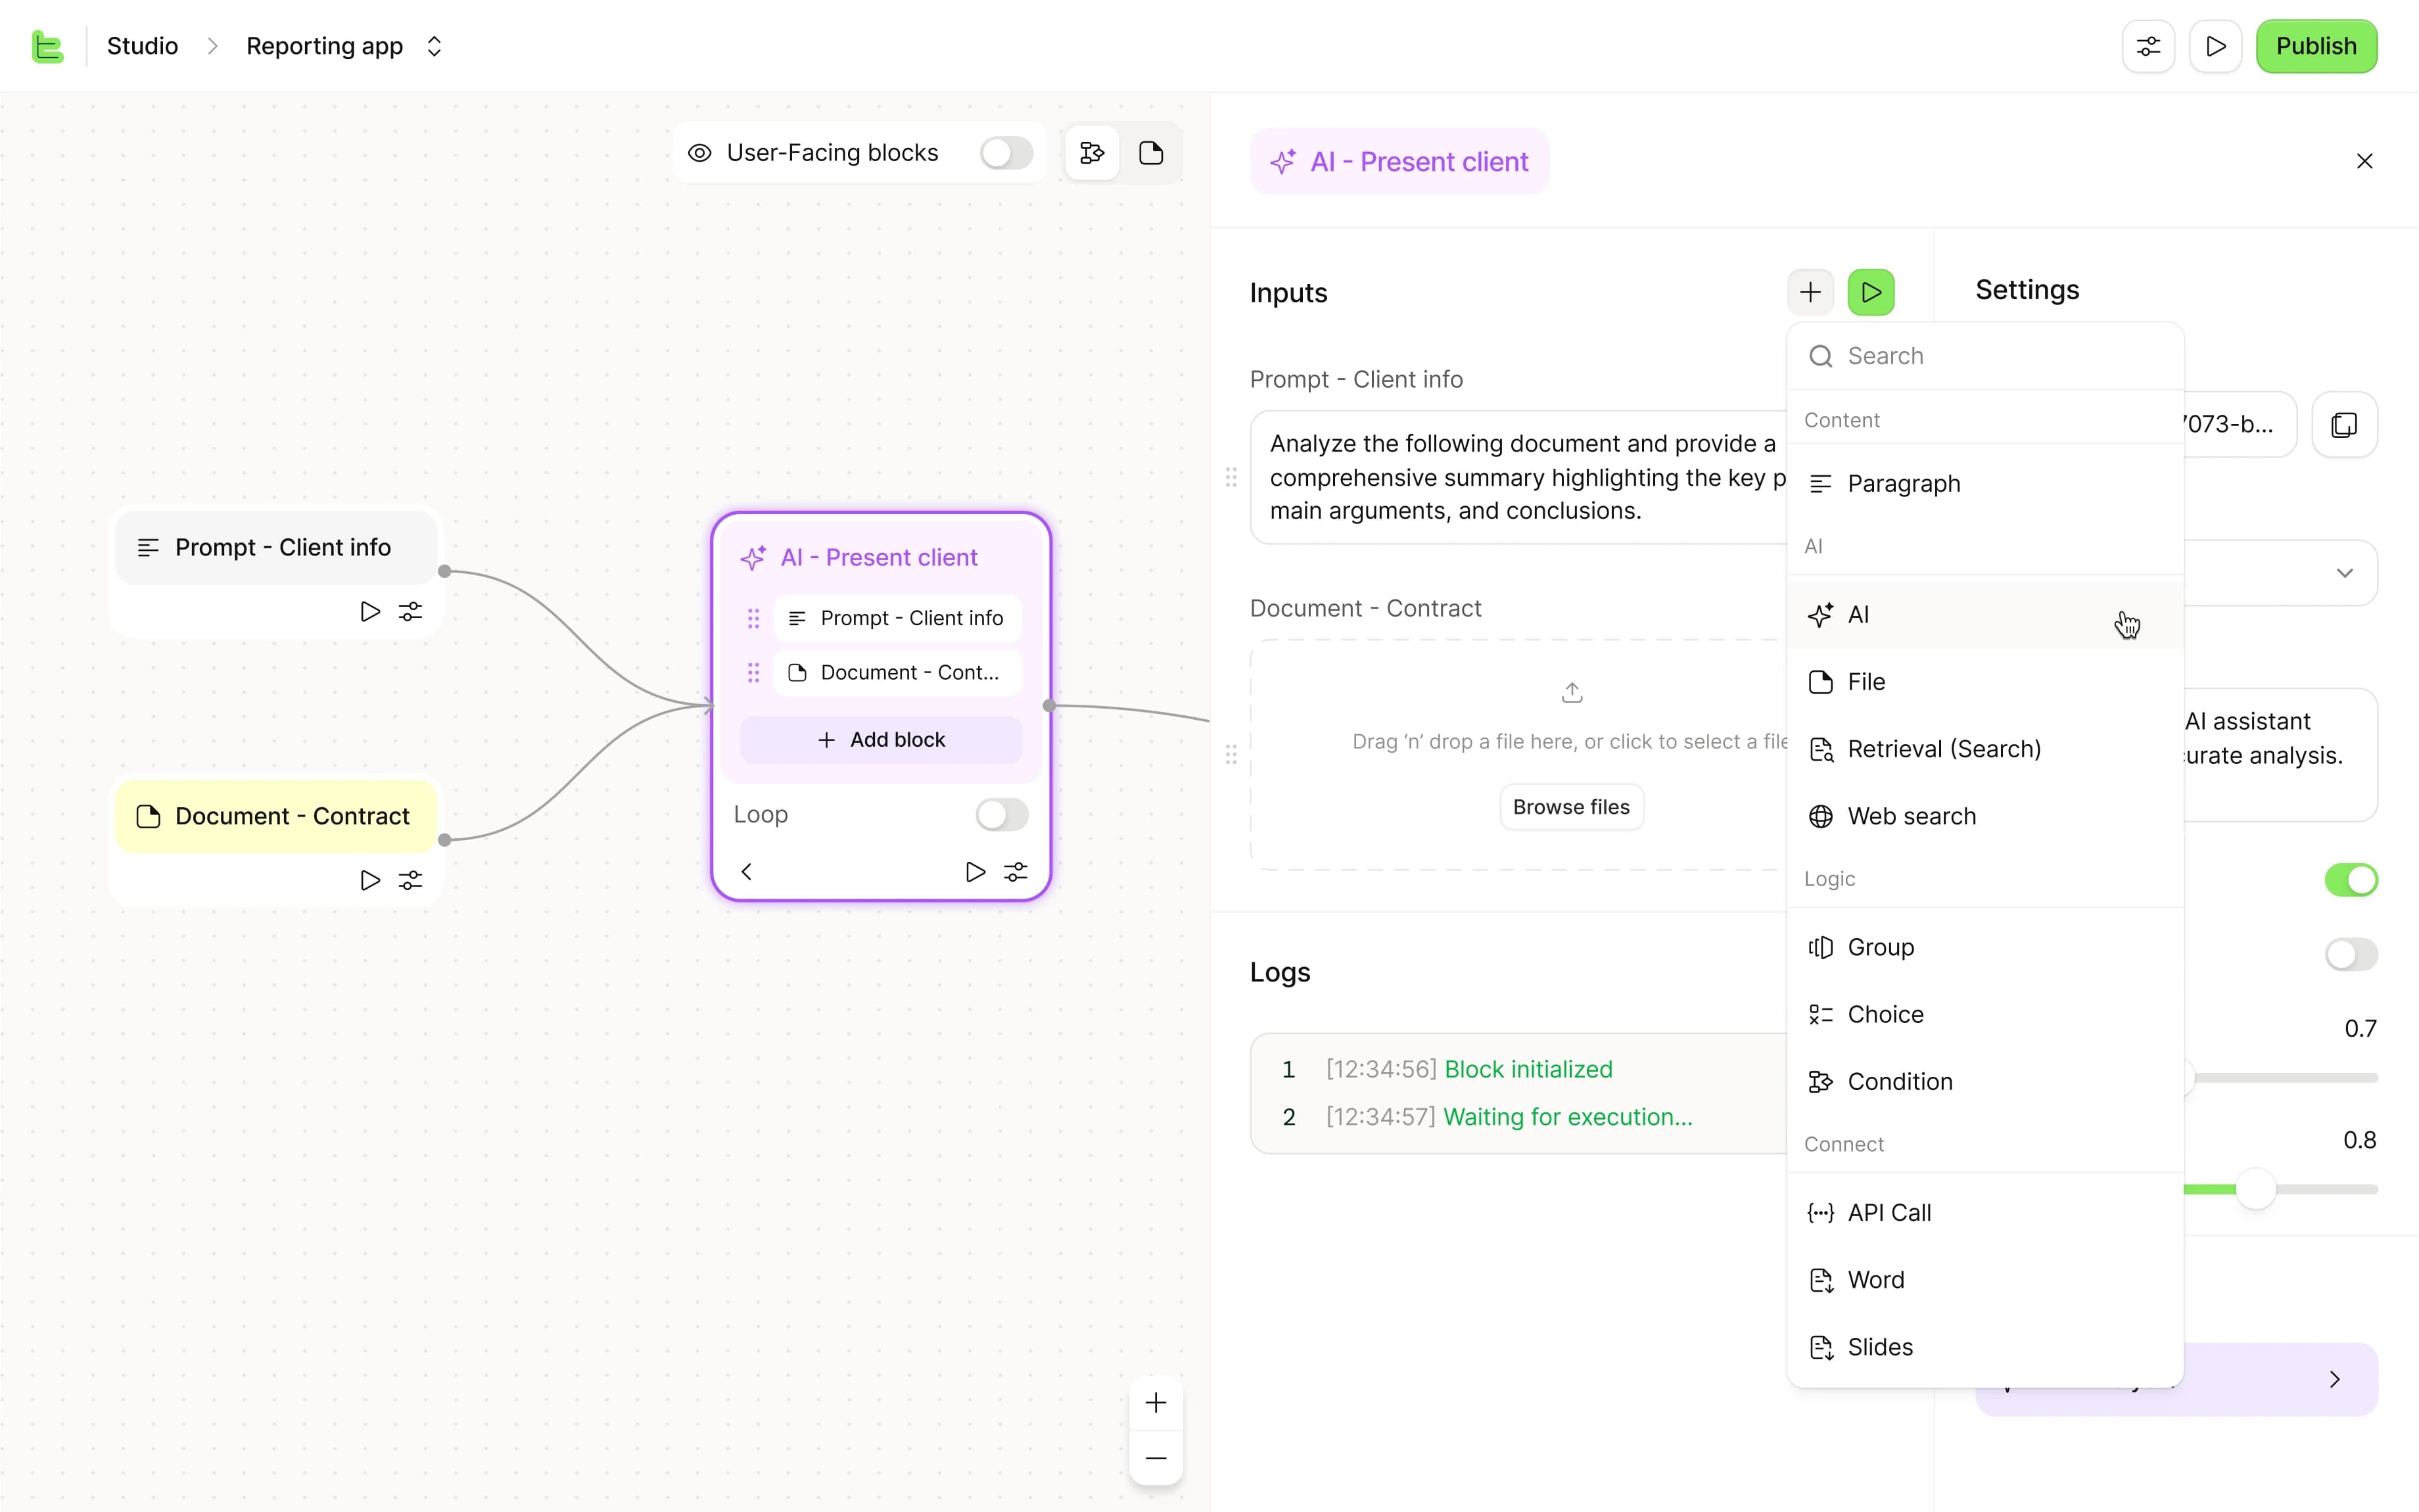The image size is (2419, 1512).
Task: Open settings of Document - Contract block
Action: 411,880
